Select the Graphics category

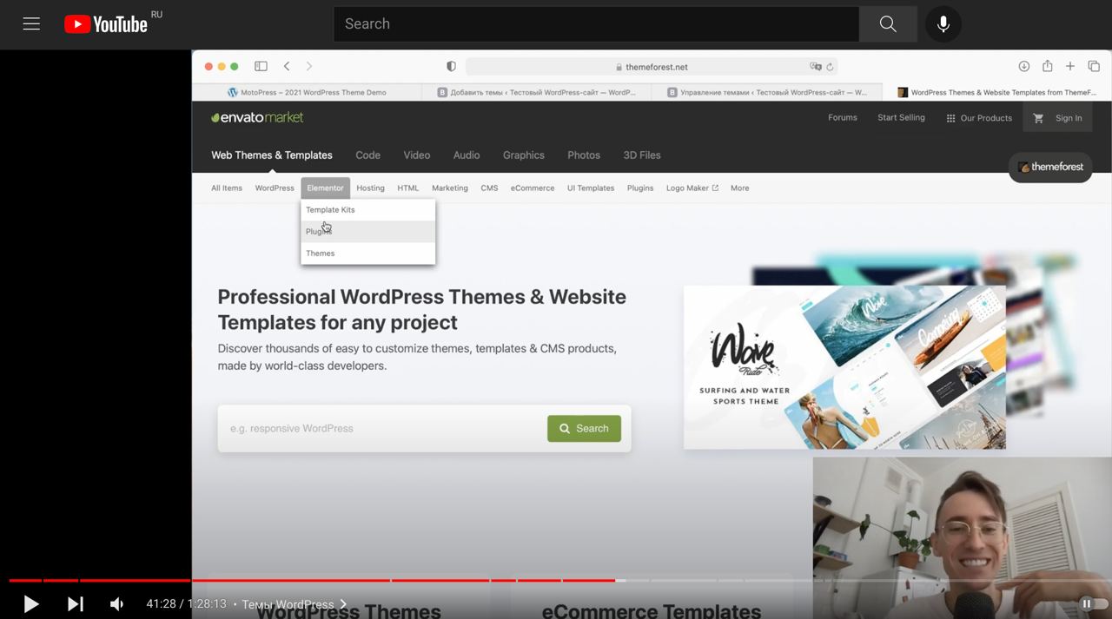tap(524, 155)
